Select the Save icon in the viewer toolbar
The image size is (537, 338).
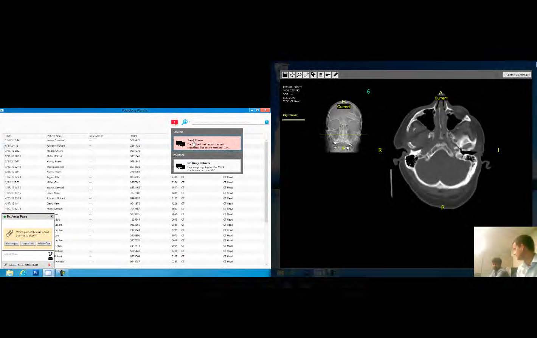coord(285,74)
